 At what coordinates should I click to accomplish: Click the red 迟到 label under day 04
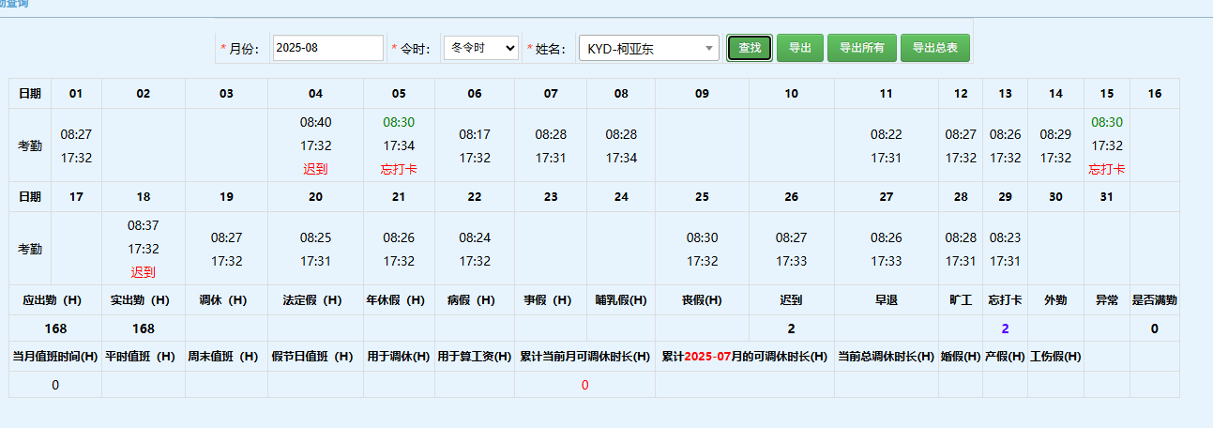tap(315, 169)
